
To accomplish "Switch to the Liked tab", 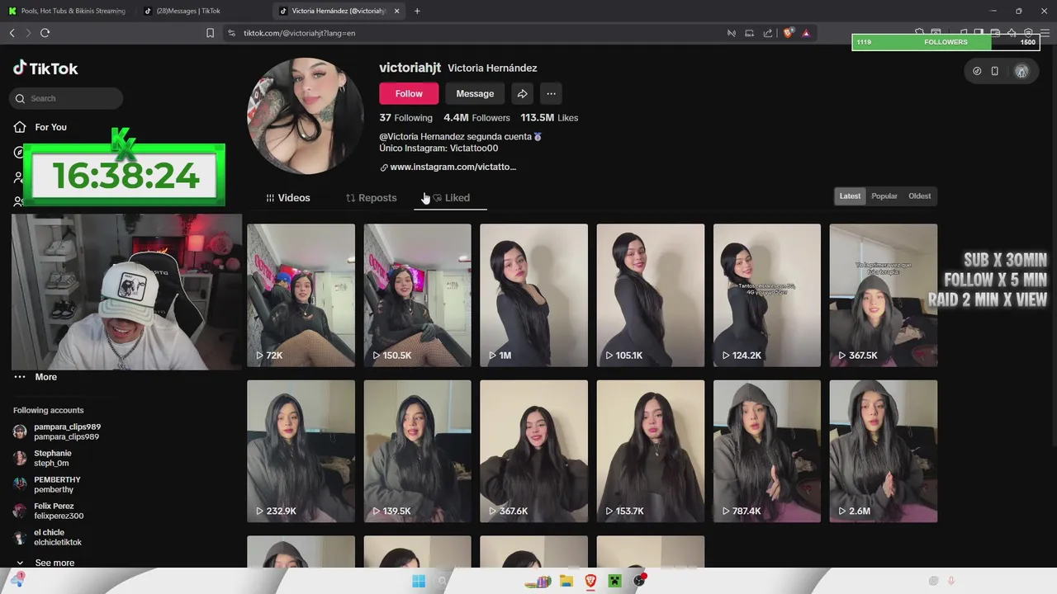I will pyautogui.click(x=451, y=198).
